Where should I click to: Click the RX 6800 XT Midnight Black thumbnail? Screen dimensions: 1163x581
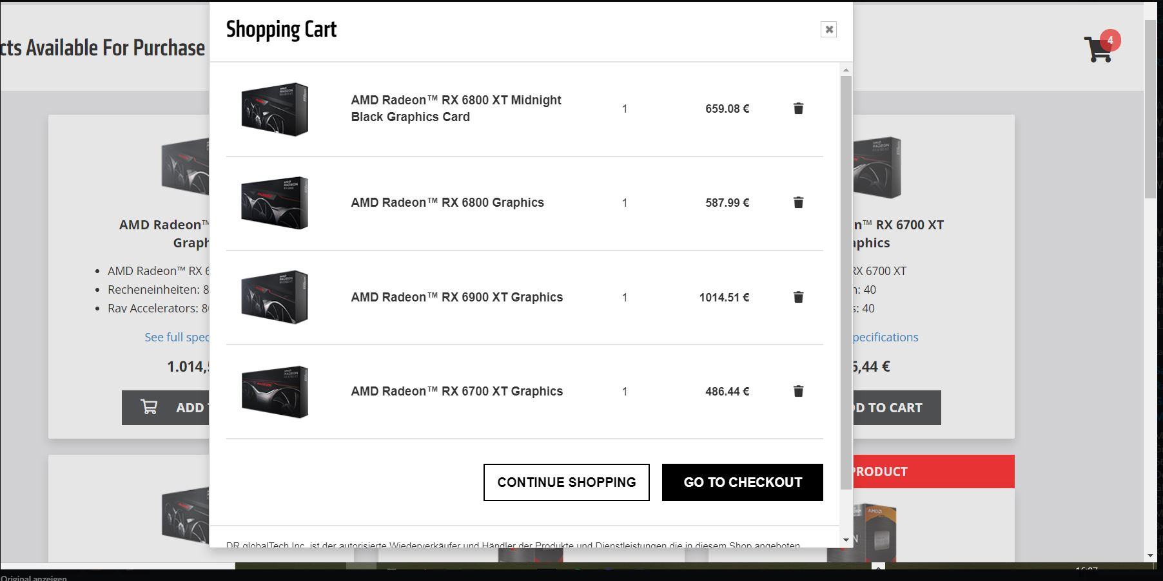click(275, 109)
